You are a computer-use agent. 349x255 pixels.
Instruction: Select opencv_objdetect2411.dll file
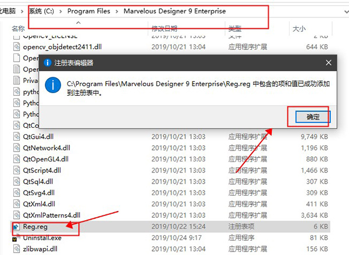(62, 47)
